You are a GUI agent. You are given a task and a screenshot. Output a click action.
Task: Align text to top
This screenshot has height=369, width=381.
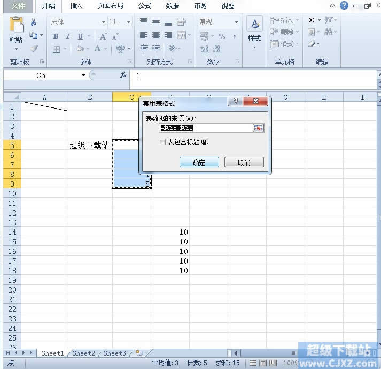pos(144,21)
